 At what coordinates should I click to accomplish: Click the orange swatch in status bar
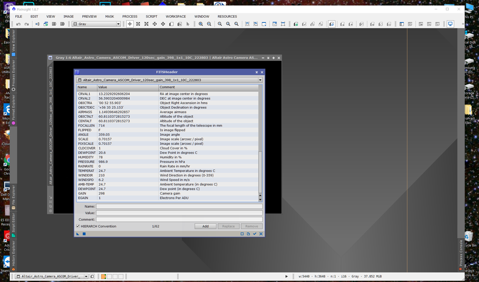click(x=104, y=276)
